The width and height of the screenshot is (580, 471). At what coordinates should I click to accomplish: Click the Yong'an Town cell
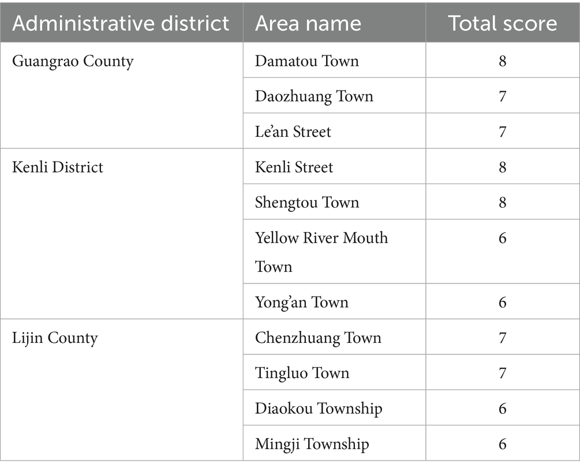click(302, 302)
